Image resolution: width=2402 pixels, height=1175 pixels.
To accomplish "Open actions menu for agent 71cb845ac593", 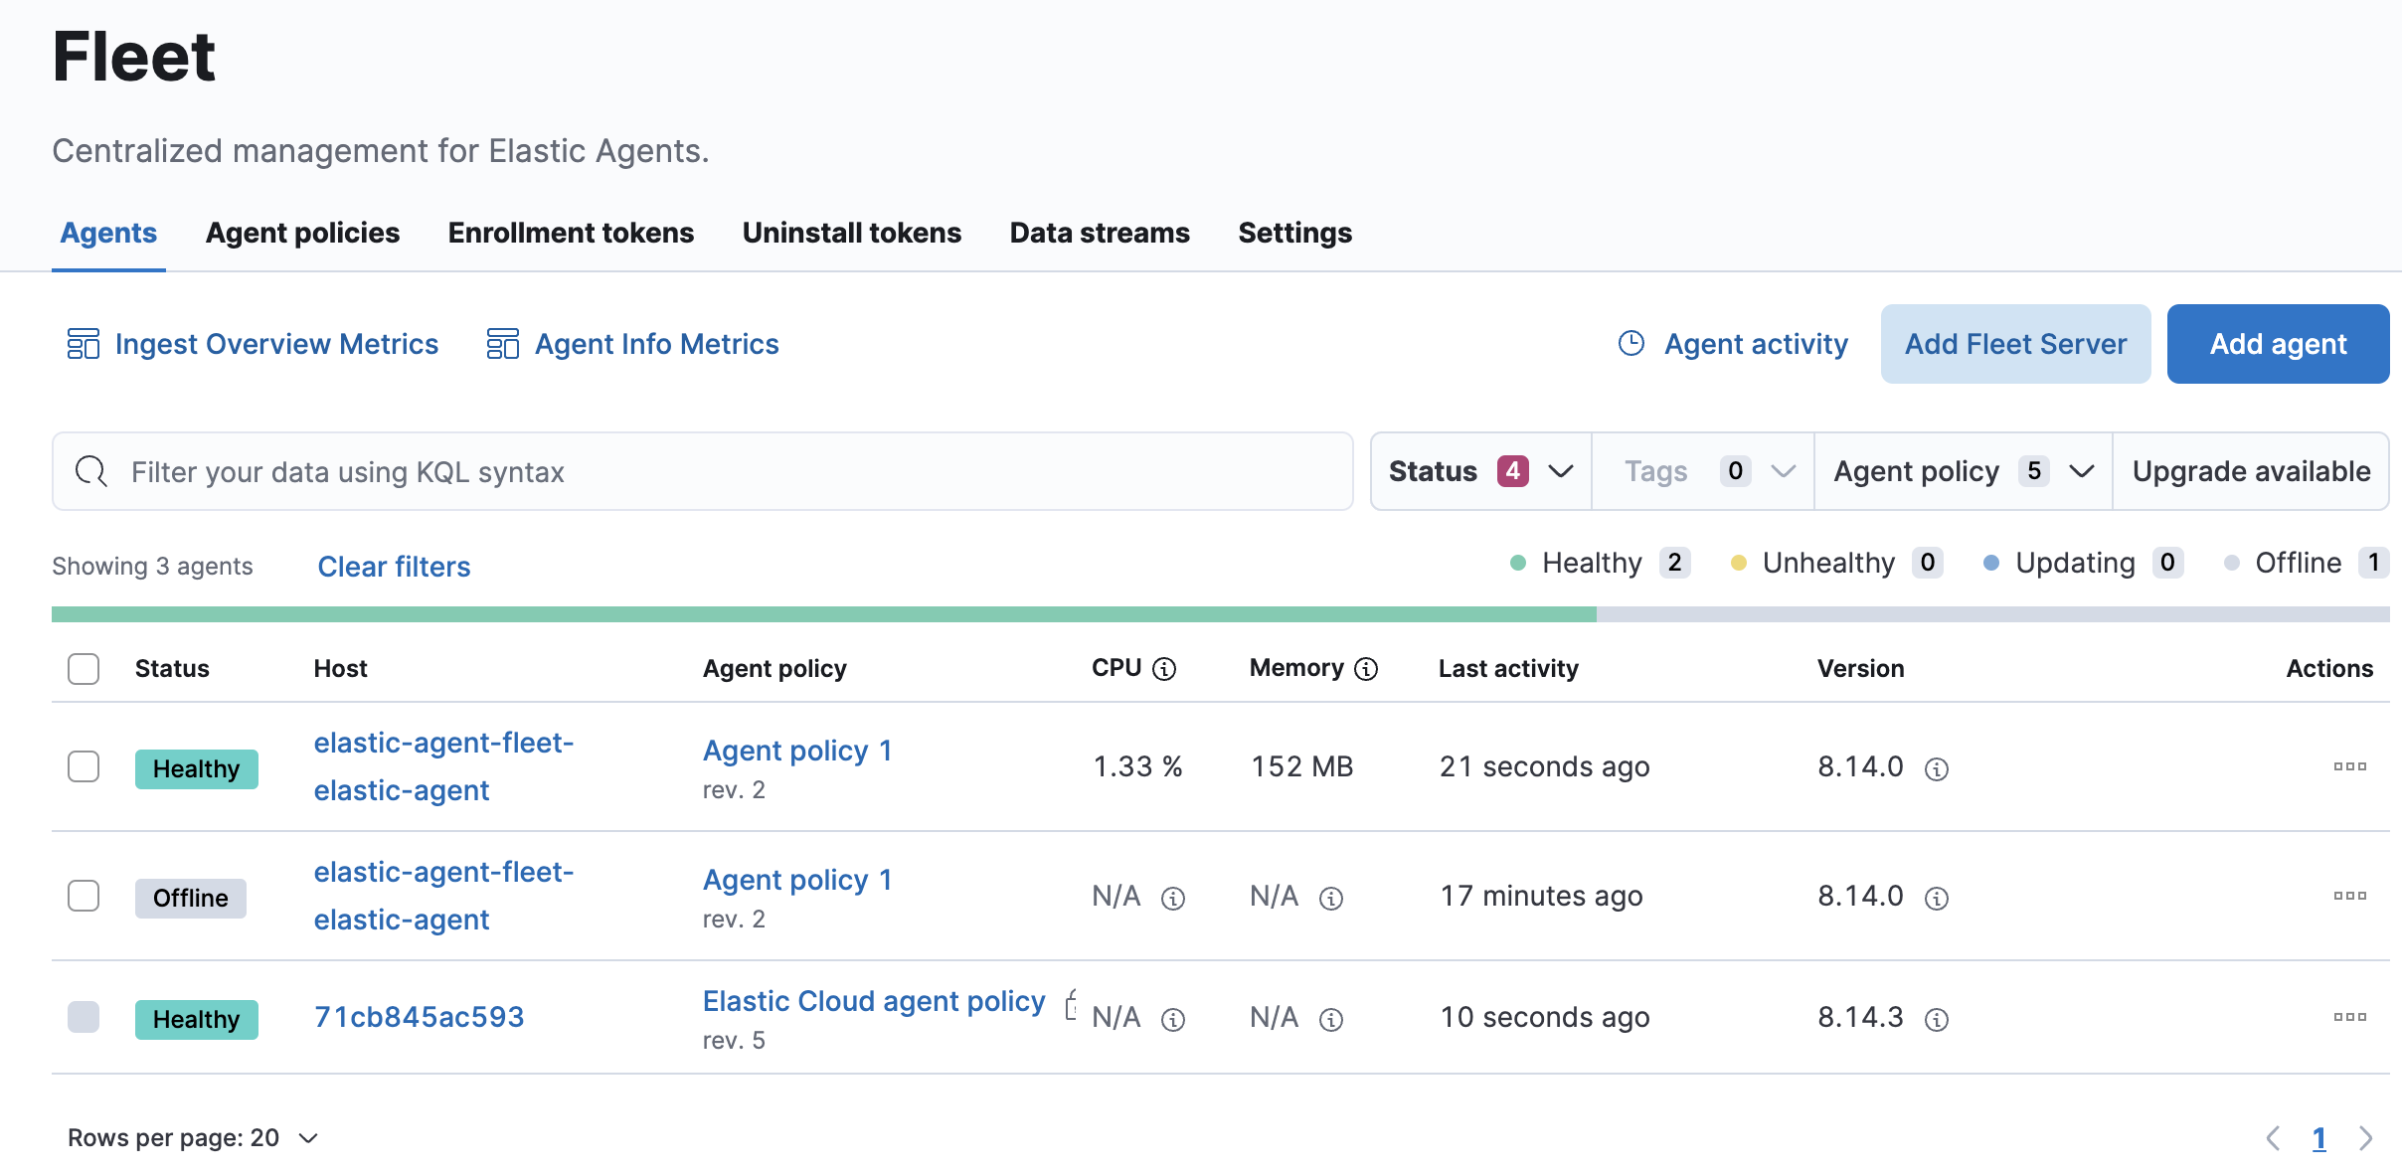I will tap(2349, 1017).
